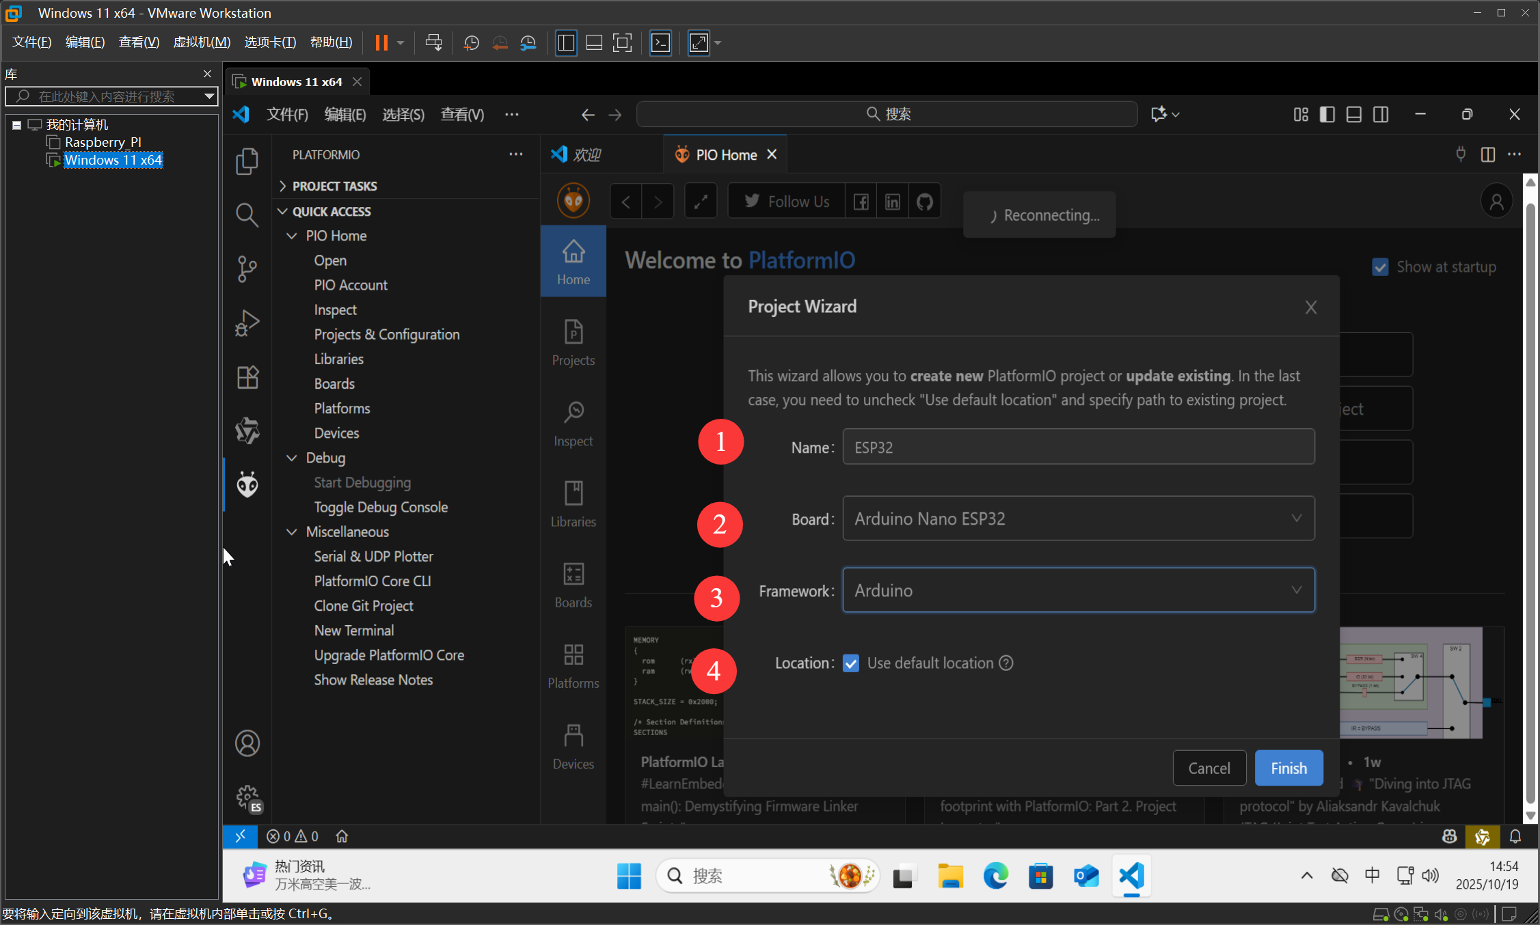Open the VMware 虚拟机(M) menu
Image resolution: width=1540 pixels, height=925 pixels.
coord(202,42)
